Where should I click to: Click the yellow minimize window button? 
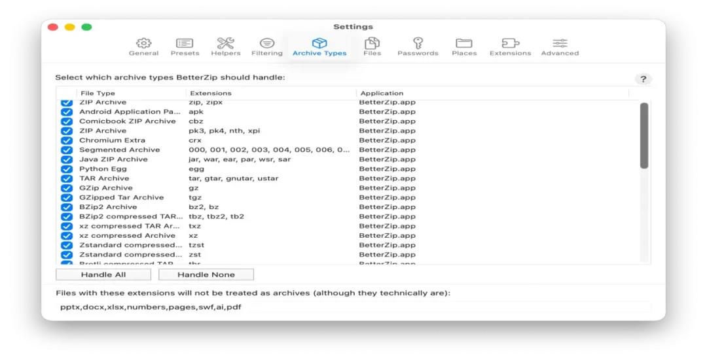click(x=69, y=27)
